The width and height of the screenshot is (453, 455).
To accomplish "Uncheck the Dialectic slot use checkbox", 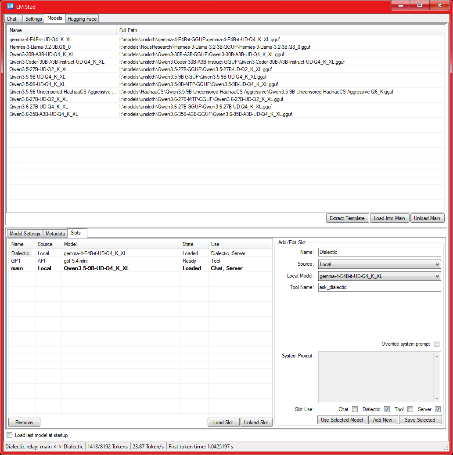I will tap(387, 409).
